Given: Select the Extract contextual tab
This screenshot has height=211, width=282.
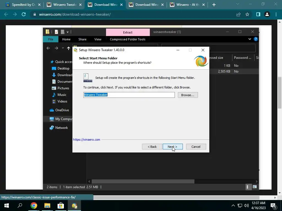Looking at the screenshot, I should (128, 32).
